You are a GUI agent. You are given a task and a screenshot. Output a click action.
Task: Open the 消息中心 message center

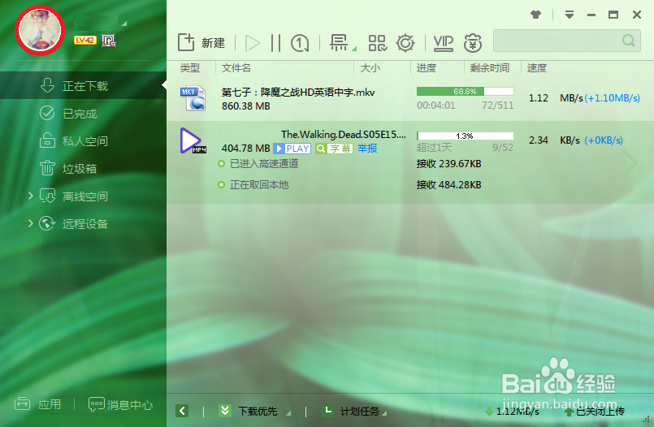120,404
